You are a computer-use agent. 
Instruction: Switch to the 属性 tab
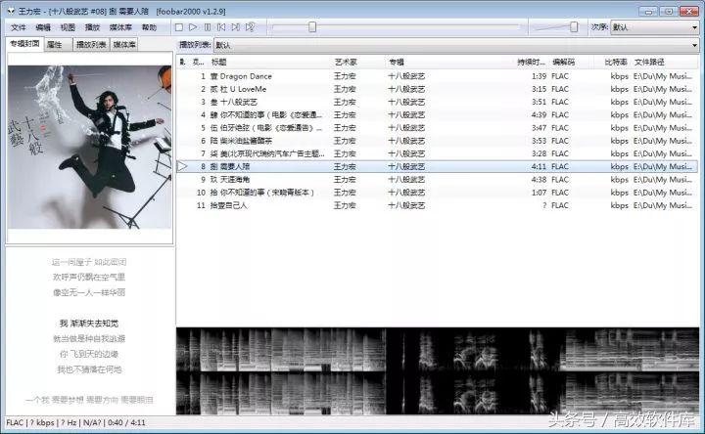(58, 44)
